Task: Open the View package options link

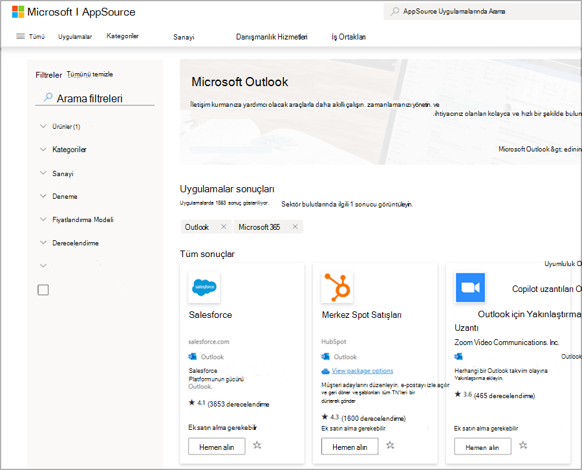Action: pos(362,371)
